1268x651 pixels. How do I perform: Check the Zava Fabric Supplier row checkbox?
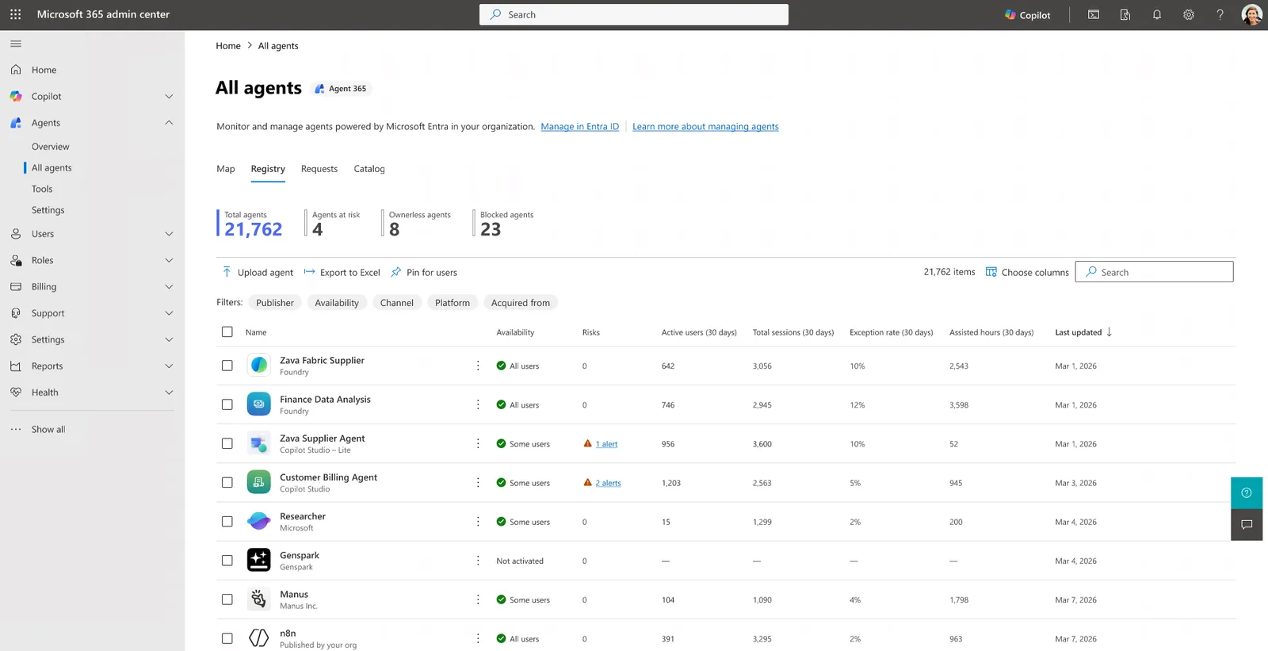click(227, 366)
